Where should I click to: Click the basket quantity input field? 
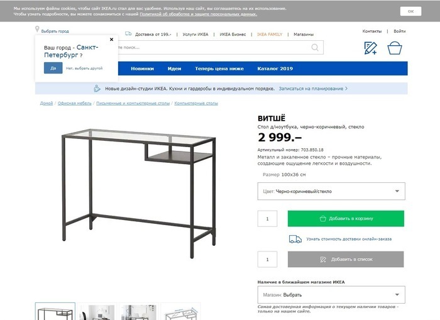tap(267, 219)
